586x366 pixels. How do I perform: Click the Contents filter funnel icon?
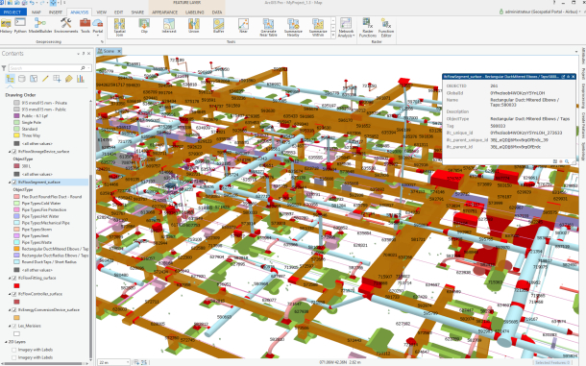tap(4, 68)
